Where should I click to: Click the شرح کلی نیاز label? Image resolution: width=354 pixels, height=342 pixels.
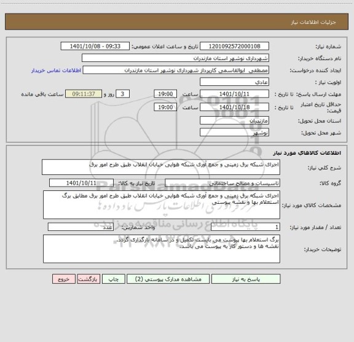click(324, 168)
